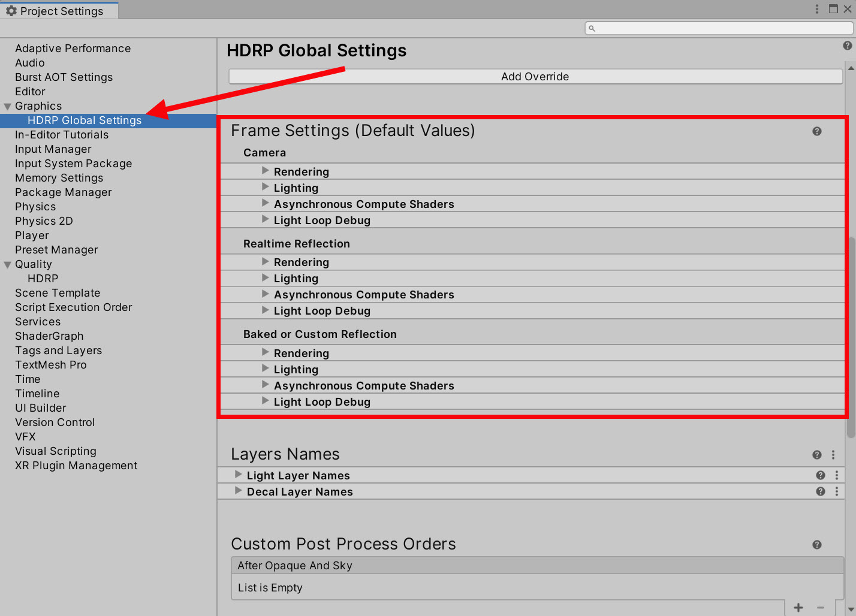Open HDRP Global Settings help page

point(847,46)
